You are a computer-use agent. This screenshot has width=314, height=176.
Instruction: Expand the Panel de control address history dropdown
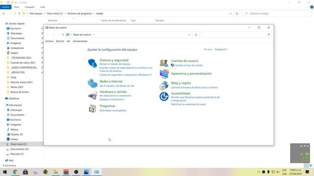189,35
